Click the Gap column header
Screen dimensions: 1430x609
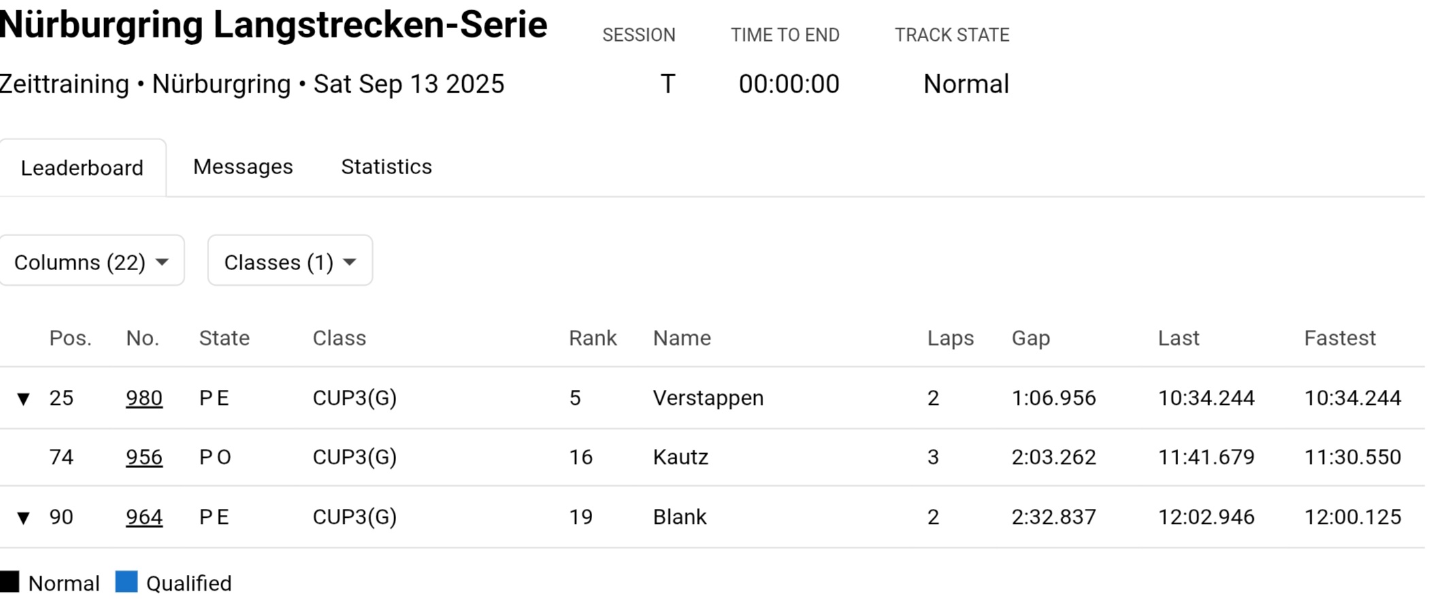(1030, 338)
